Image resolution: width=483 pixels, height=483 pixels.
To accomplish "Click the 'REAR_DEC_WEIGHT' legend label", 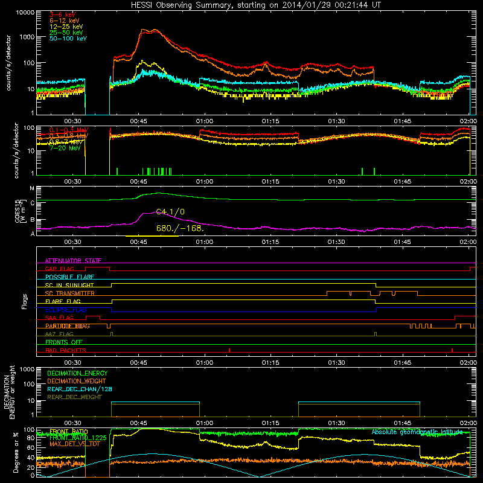I will click(x=74, y=397).
